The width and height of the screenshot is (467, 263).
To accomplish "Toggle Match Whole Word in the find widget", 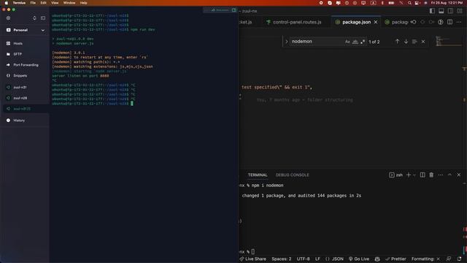I will [355, 42].
